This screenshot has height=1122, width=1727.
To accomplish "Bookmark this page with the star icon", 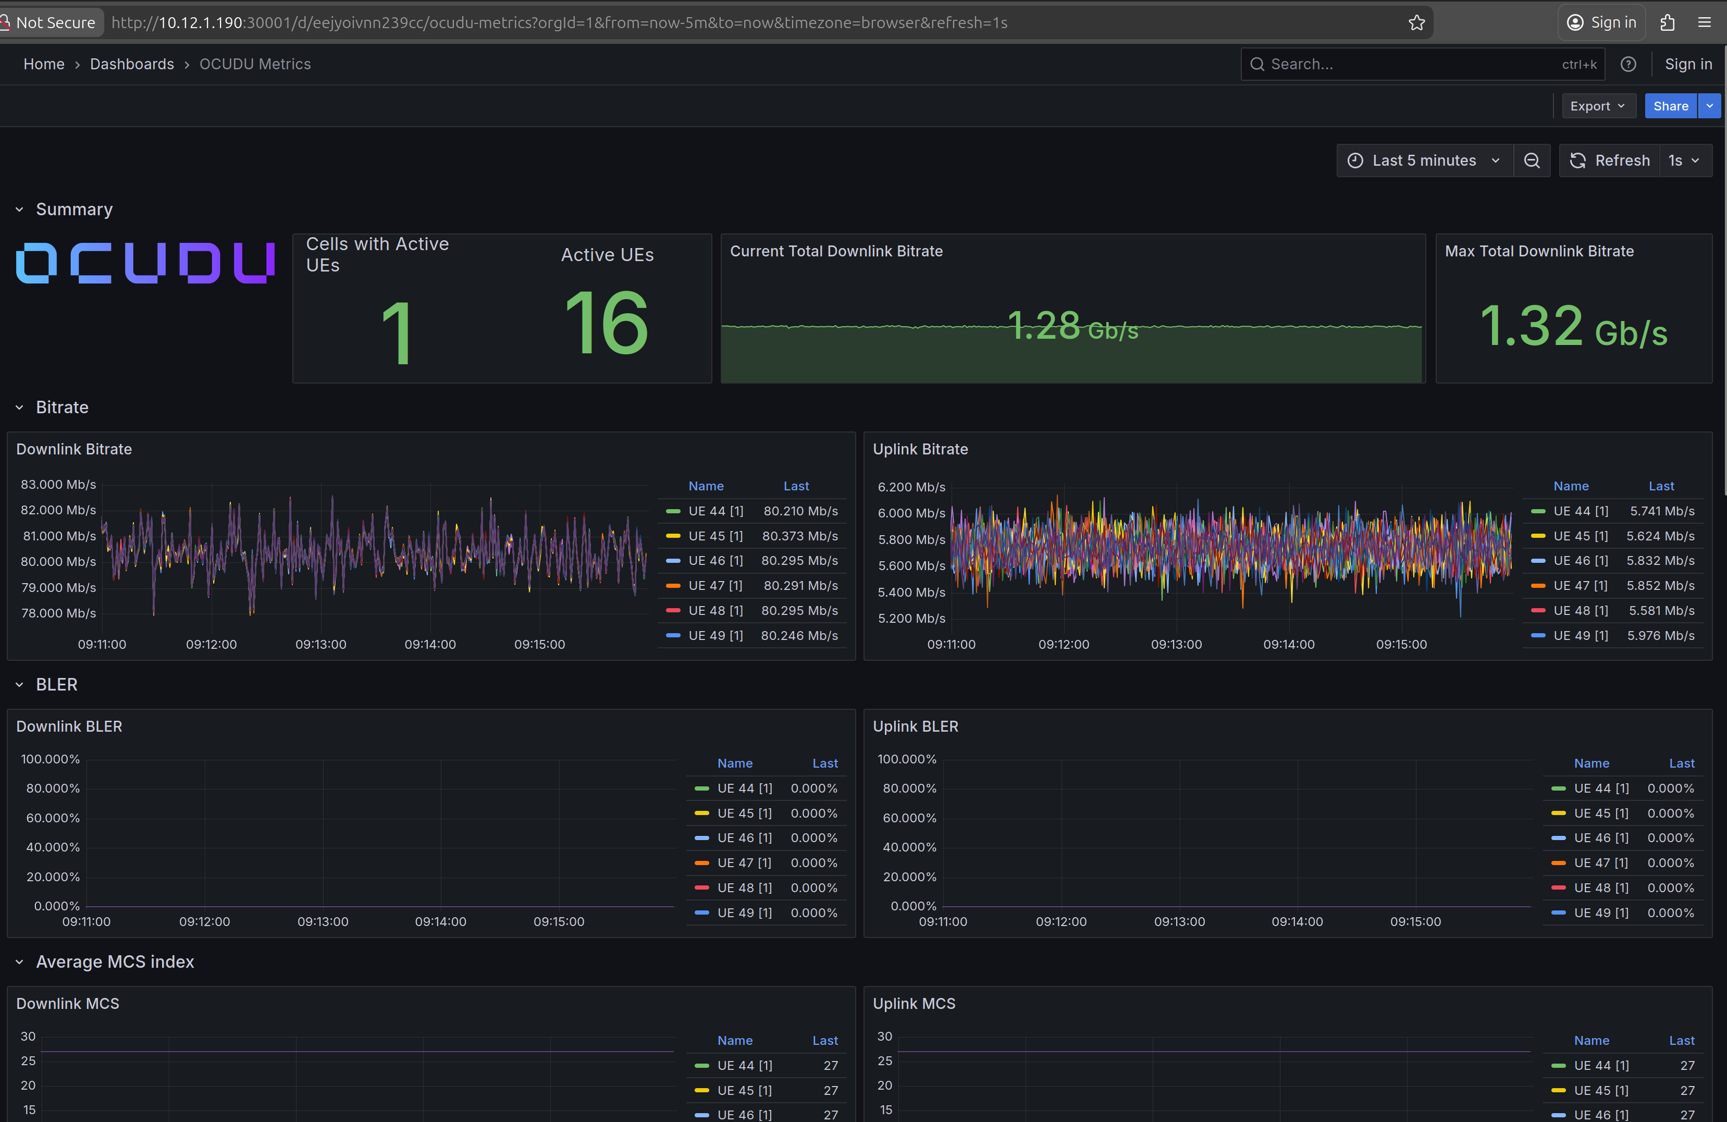I will coord(1417,22).
